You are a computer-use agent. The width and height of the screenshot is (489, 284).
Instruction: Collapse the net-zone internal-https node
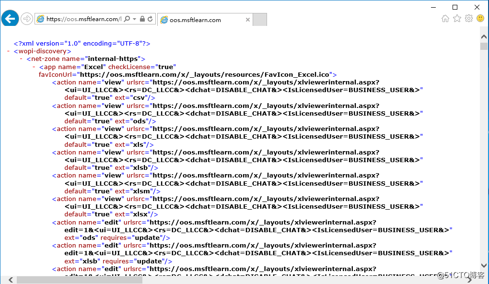tap(21, 59)
